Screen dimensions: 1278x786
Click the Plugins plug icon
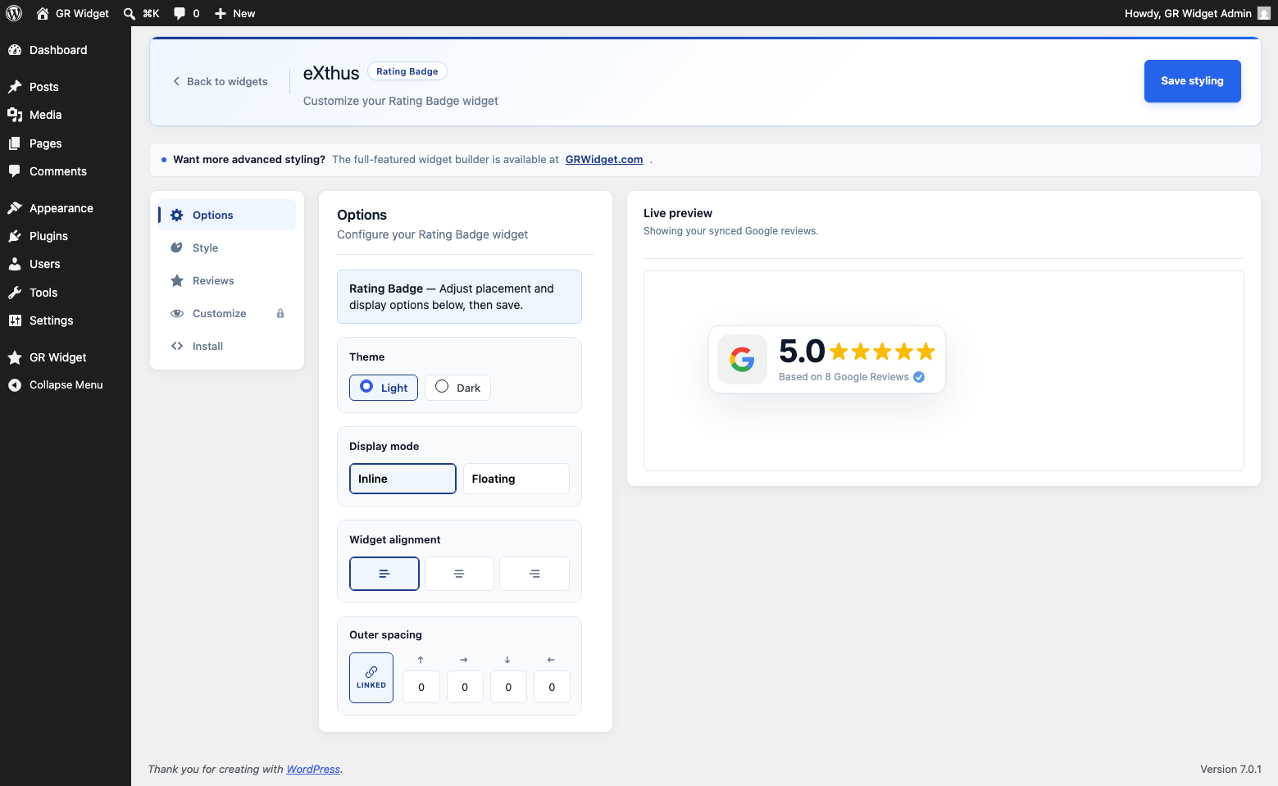pos(15,236)
